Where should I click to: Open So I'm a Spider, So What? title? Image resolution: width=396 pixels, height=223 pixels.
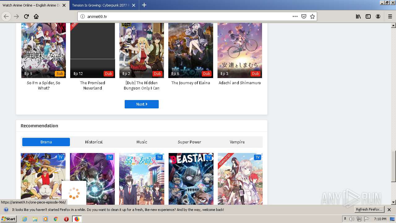[44, 85]
